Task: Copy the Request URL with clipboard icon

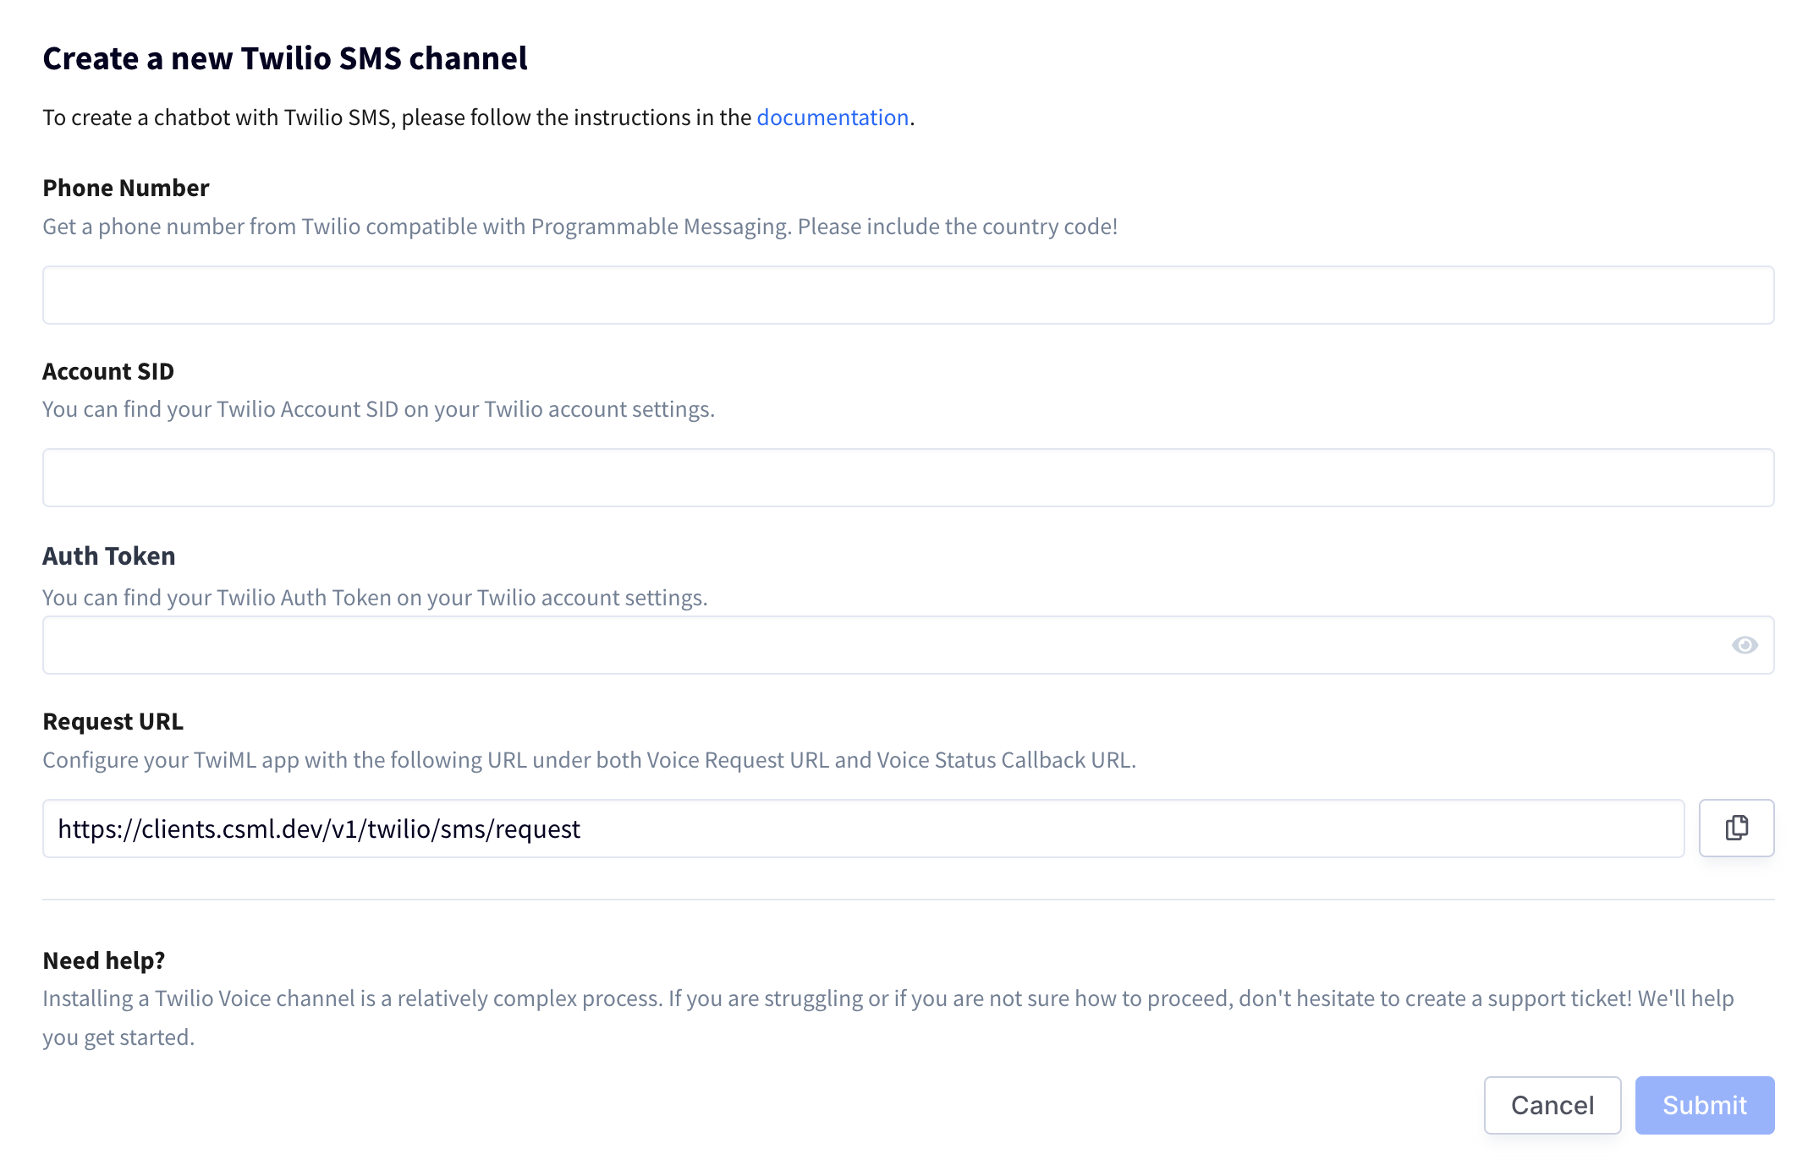Action: coord(1736,828)
